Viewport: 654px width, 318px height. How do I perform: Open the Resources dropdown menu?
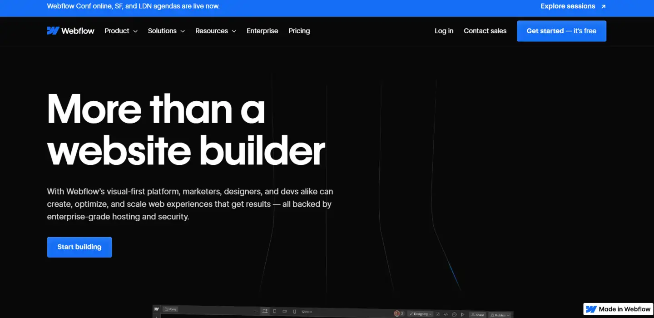click(x=216, y=31)
